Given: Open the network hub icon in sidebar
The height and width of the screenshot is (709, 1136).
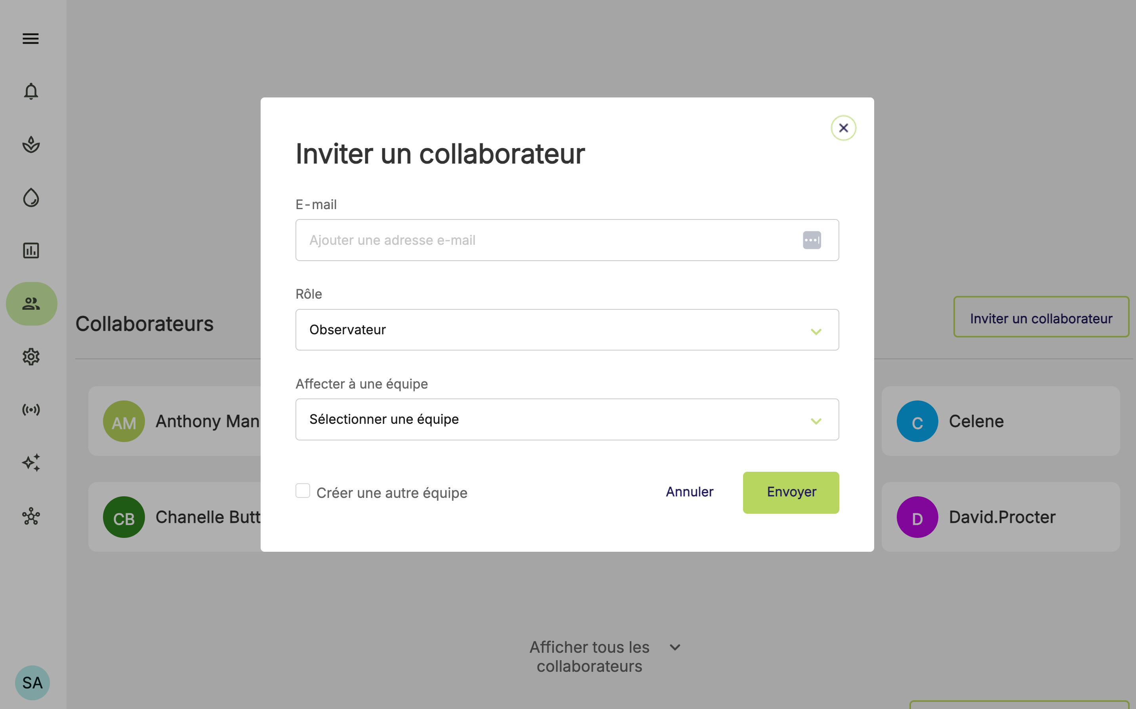Looking at the screenshot, I should (31, 516).
